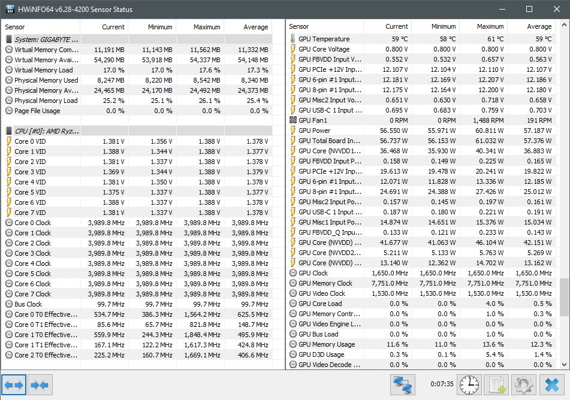Select the Core 2 T0 Effective… row
Screen dimensions: 570x400
(137, 354)
